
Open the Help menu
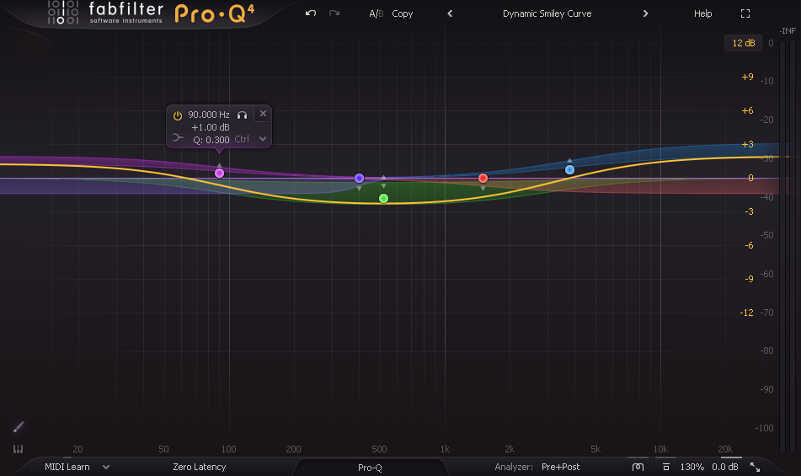tap(703, 13)
